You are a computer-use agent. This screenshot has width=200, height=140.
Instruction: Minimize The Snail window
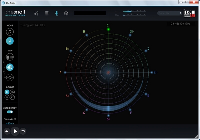coord(181,2)
